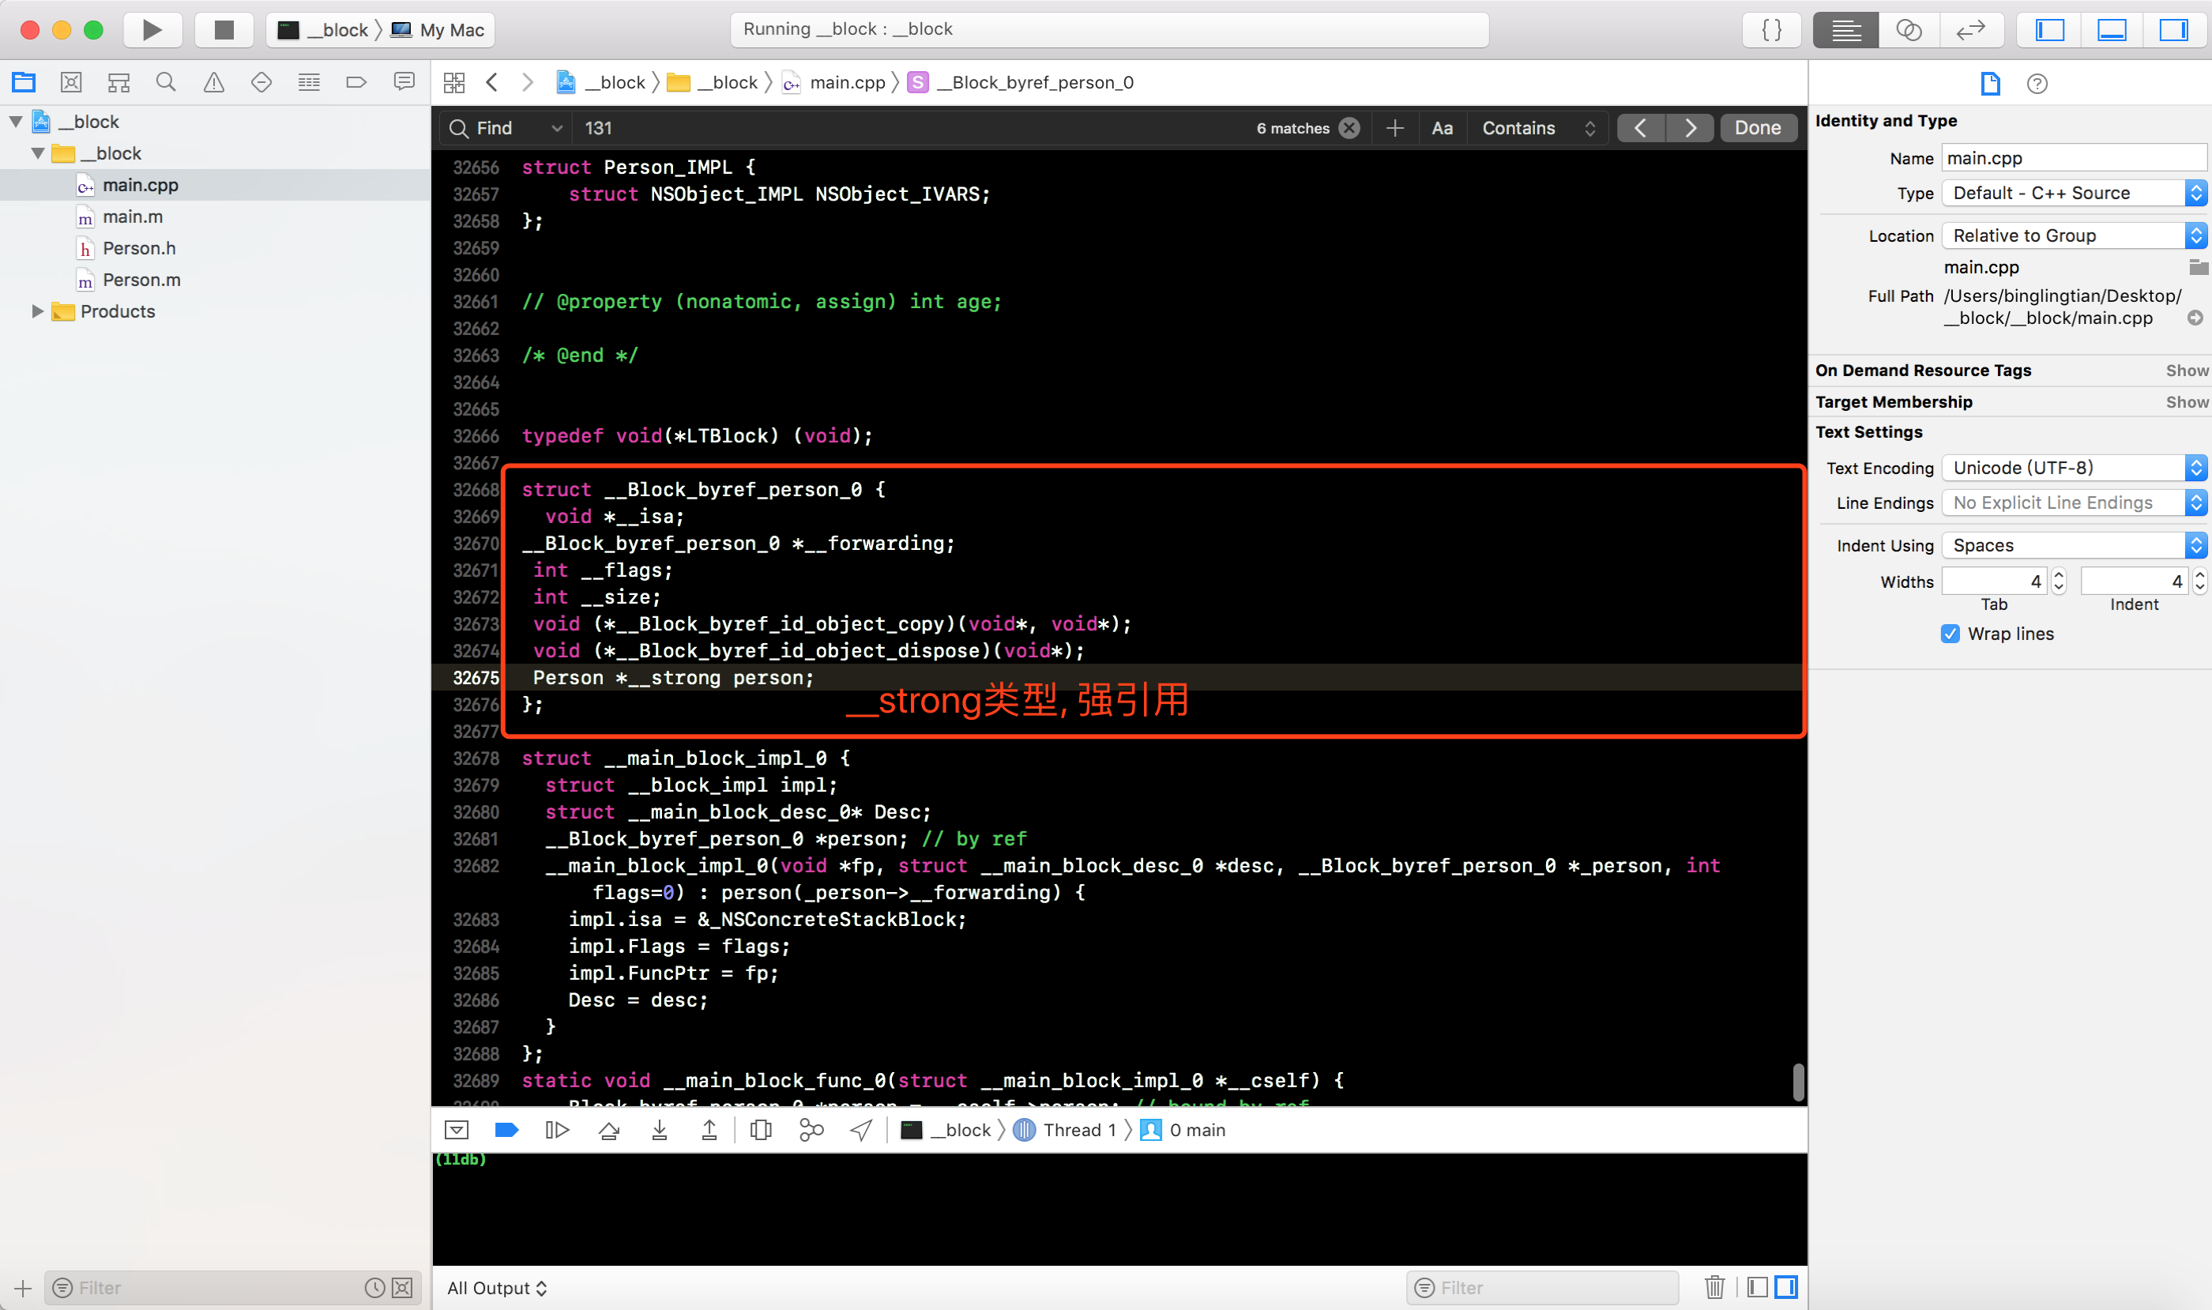This screenshot has height=1310, width=2212.
Task: Toggle case sensitive Aa option
Action: point(1443,128)
